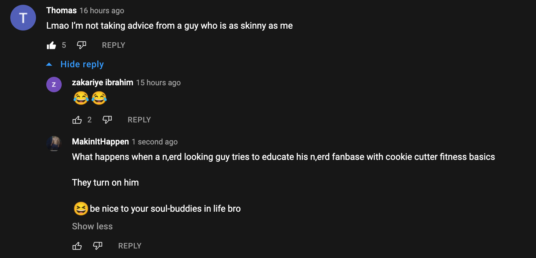Reply to MakinItHappen's comment
Screen dimensions: 536x258
[x=130, y=246]
